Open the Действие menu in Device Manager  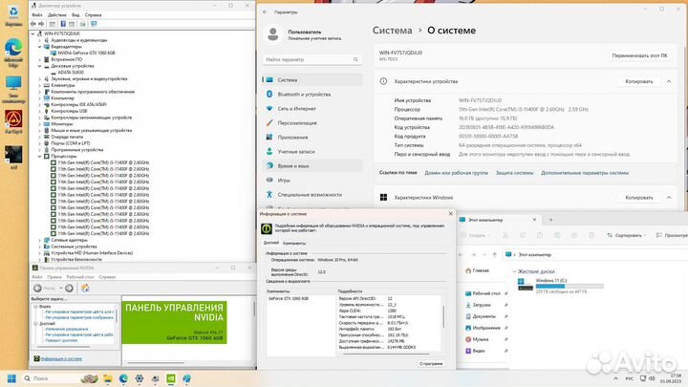click(57, 14)
